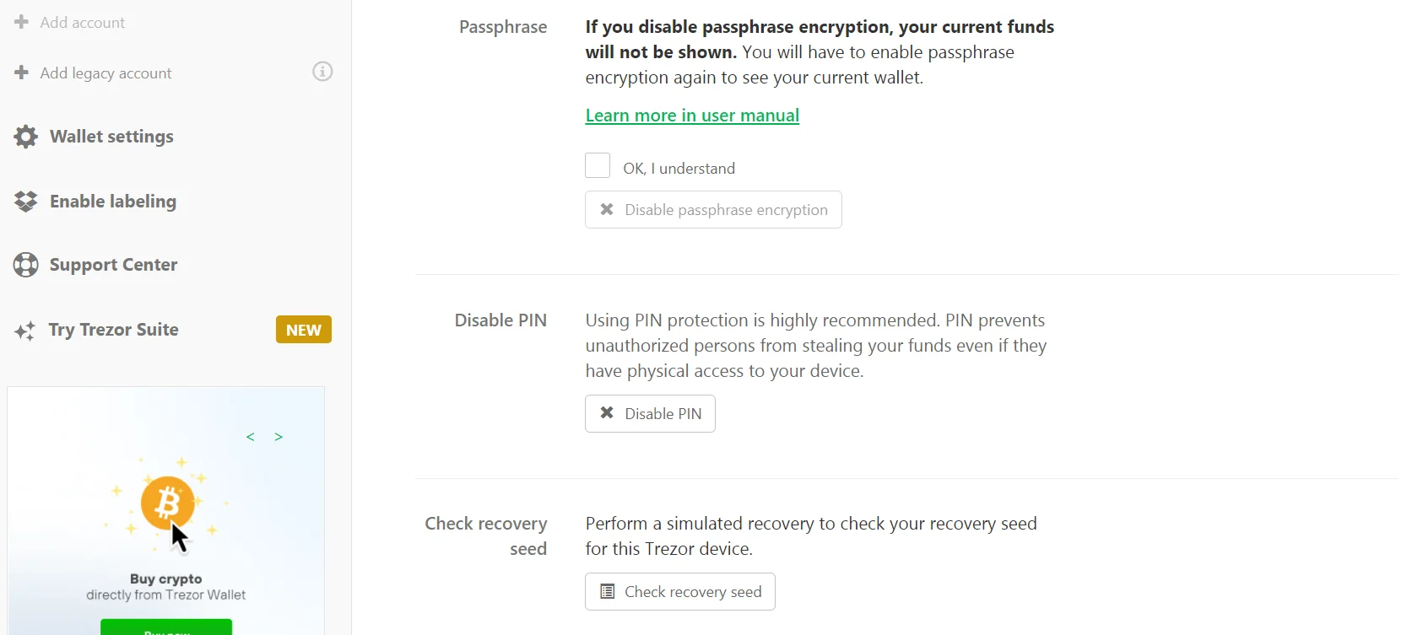This screenshot has width=1423, height=635.
Task: Click the Disable passphrase encryption button
Action: click(713, 210)
